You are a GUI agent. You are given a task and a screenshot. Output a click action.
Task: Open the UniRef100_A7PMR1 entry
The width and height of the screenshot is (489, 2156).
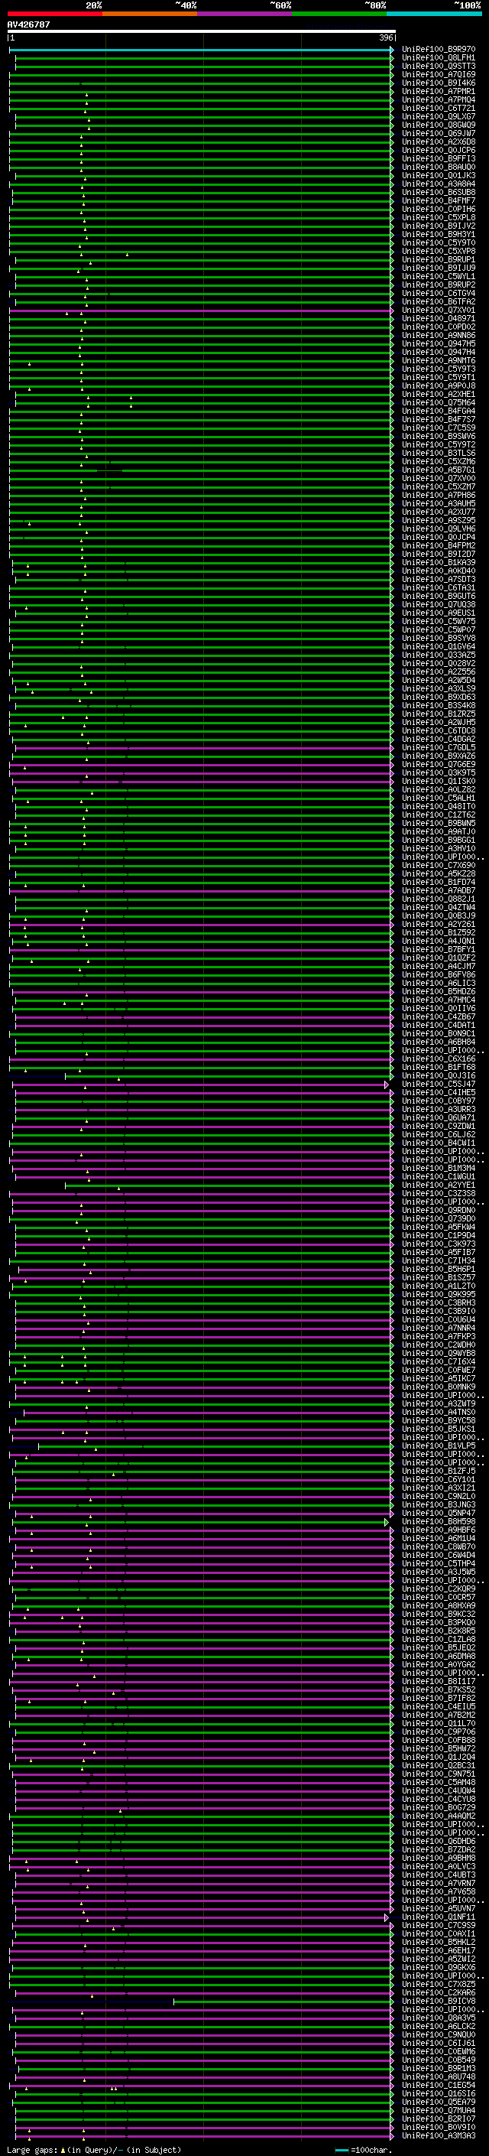[438, 91]
